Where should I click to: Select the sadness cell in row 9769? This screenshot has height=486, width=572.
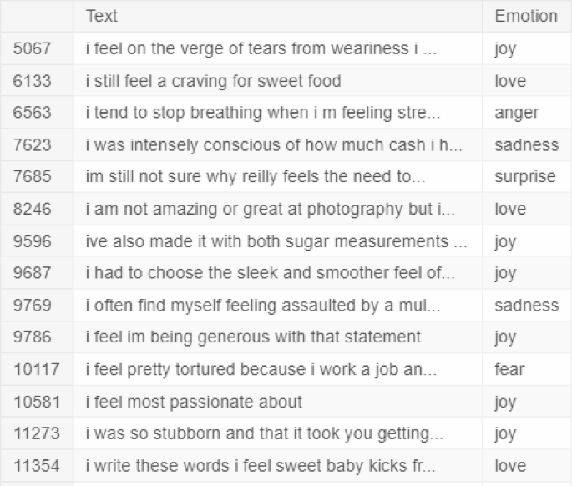point(526,306)
